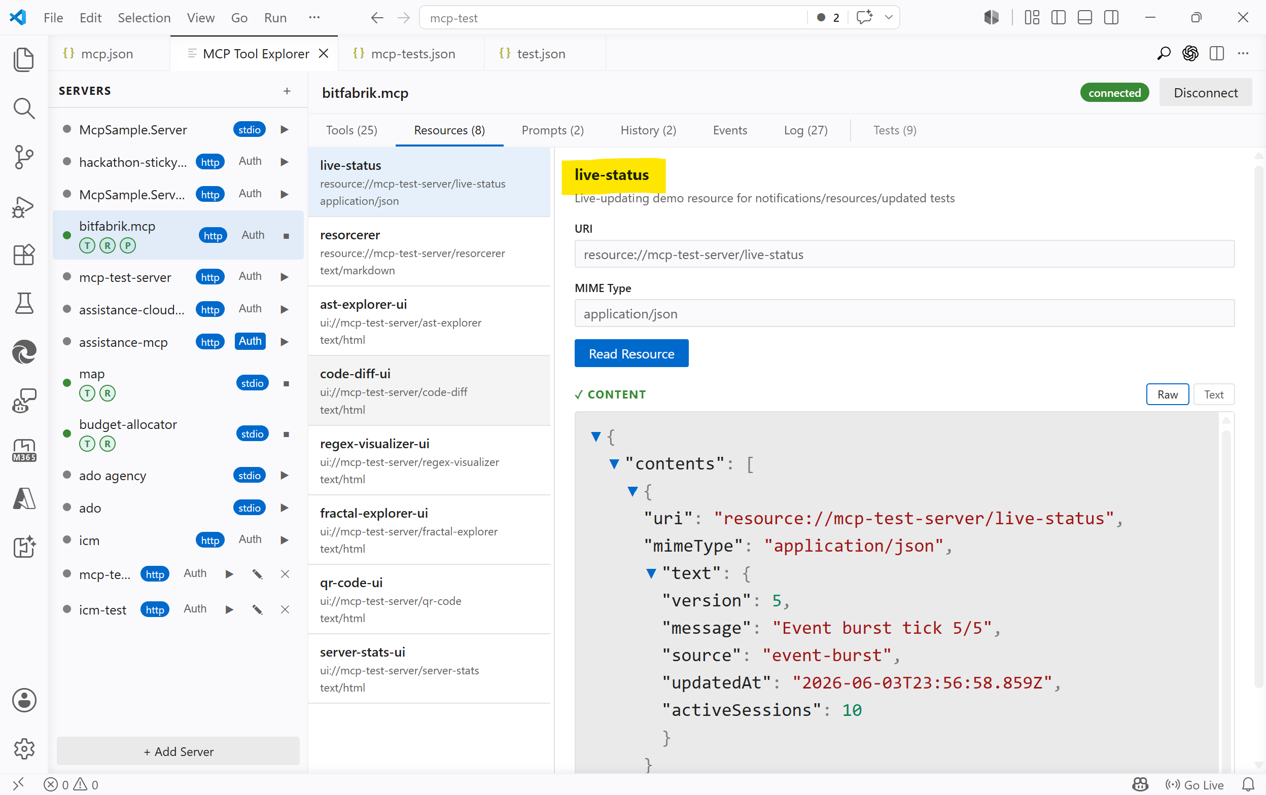Open the Accounts icon in activity bar

pos(24,700)
